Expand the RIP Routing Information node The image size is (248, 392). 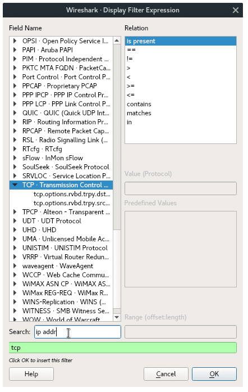[15, 122]
